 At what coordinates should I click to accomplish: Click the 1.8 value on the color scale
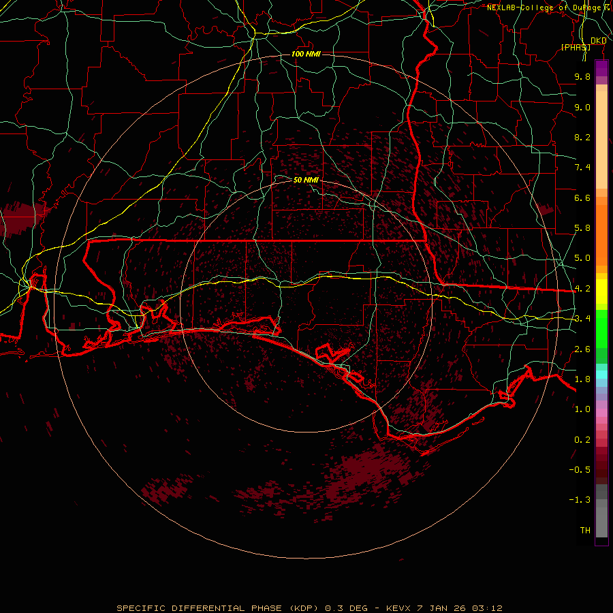582,379
